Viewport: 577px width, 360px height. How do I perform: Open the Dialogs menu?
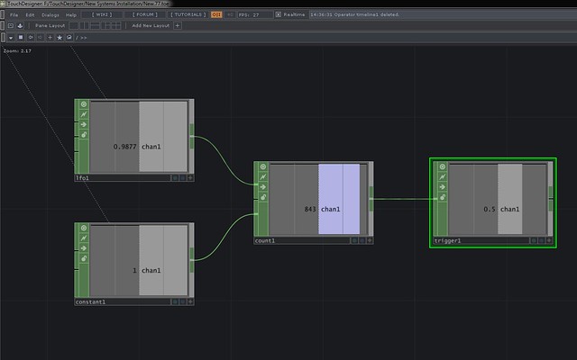pyautogui.click(x=51, y=15)
